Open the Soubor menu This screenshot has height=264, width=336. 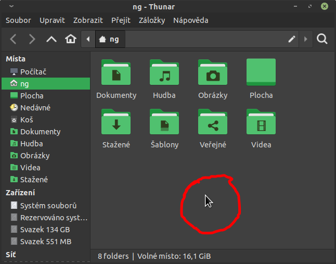pyautogui.click(x=18, y=20)
